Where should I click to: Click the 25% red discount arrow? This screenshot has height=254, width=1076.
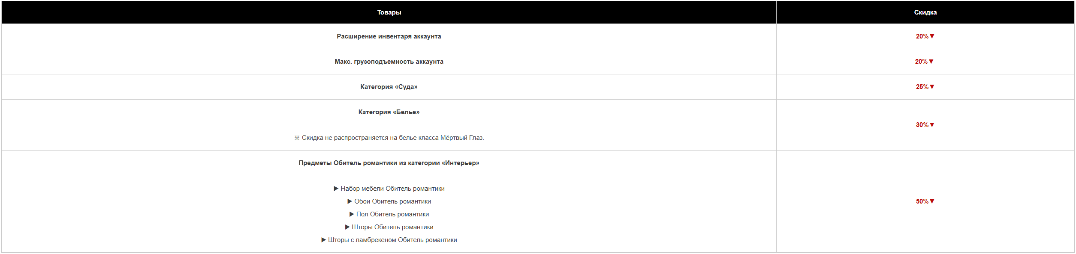932,87
